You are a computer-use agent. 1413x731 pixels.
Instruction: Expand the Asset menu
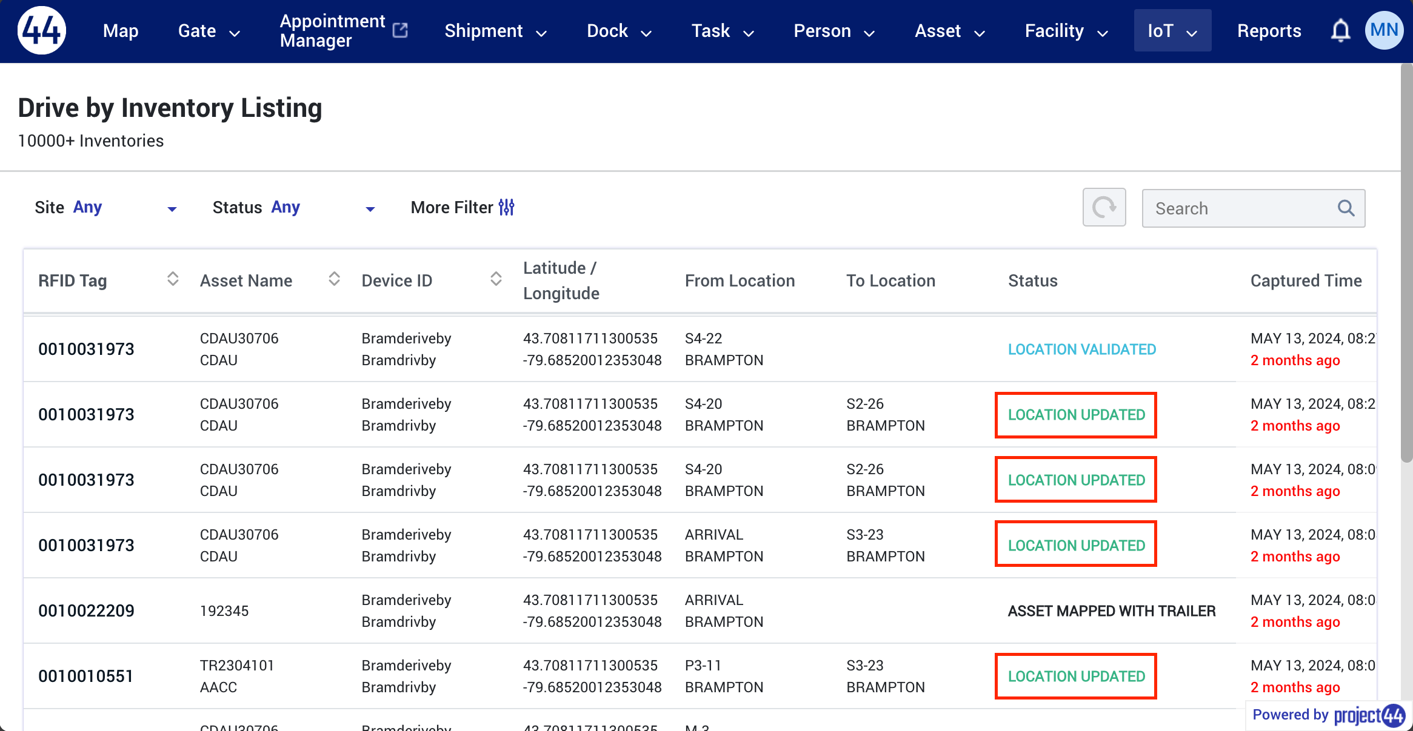tap(950, 31)
